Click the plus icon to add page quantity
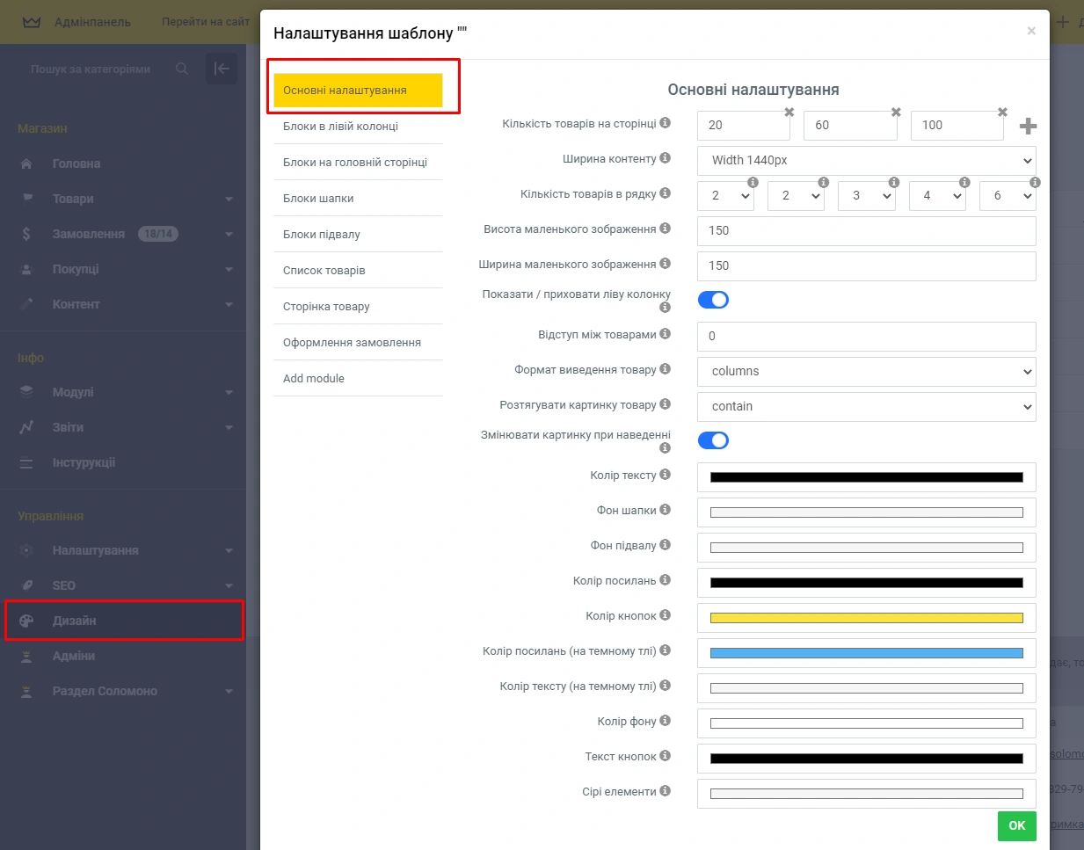 pos(1028,127)
